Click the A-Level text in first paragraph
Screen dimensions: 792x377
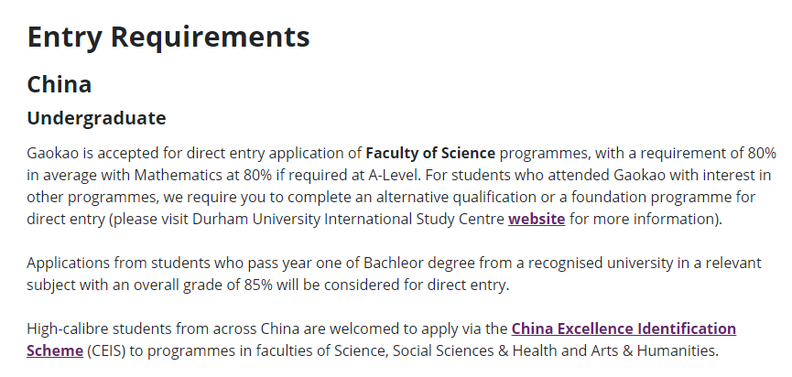[394, 175]
